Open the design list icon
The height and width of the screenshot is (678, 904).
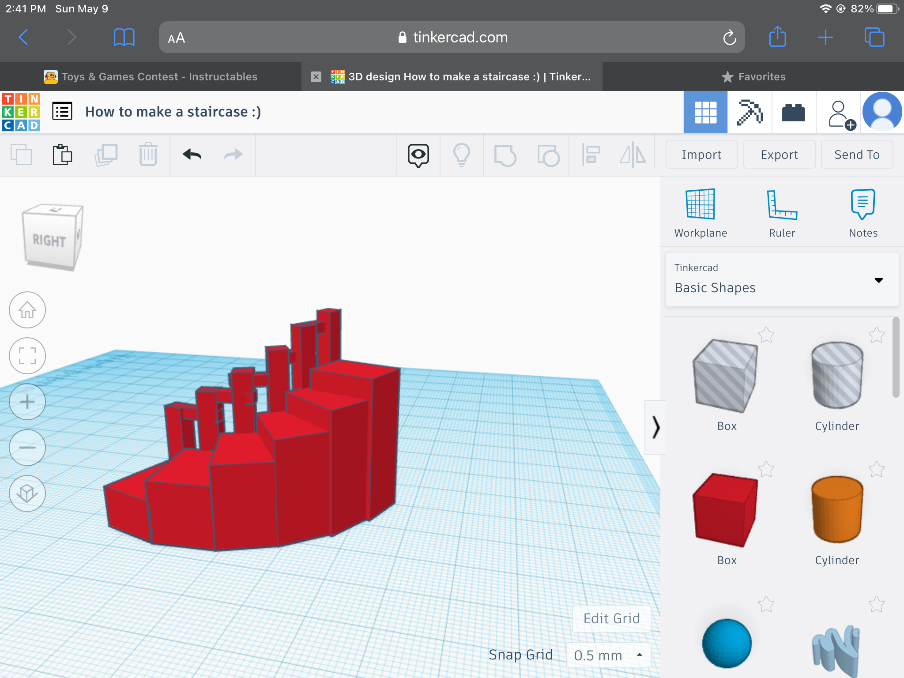pos(62,111)
